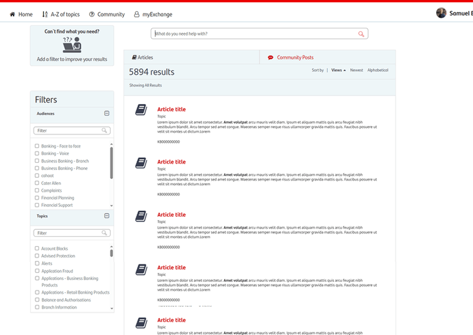Focus the Topics Filter input
The width and height of the screenshot is (473, 335).
click(72, 233)
